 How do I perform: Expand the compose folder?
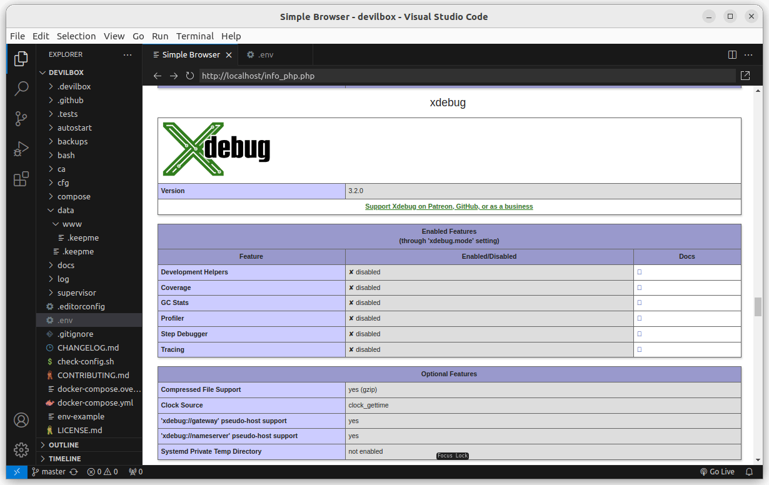[x=74, y=196]
